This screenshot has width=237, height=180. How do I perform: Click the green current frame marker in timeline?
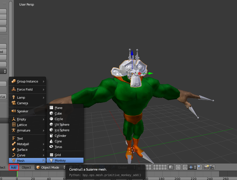17,174
